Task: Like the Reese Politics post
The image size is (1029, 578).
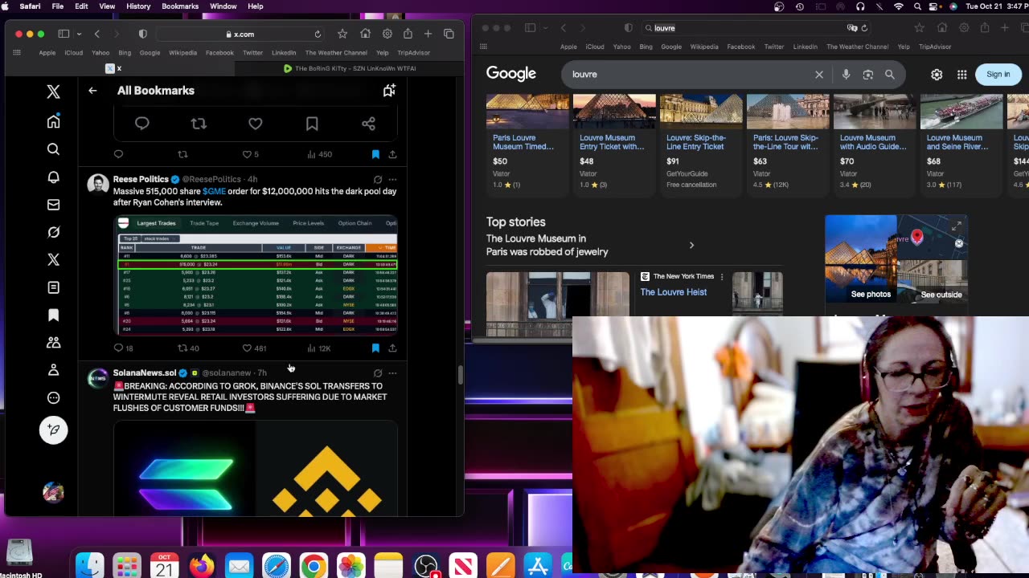Action: click(248, 348)
